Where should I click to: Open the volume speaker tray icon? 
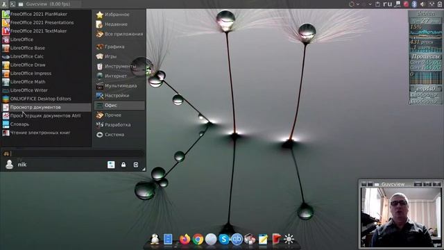(422, 4)
